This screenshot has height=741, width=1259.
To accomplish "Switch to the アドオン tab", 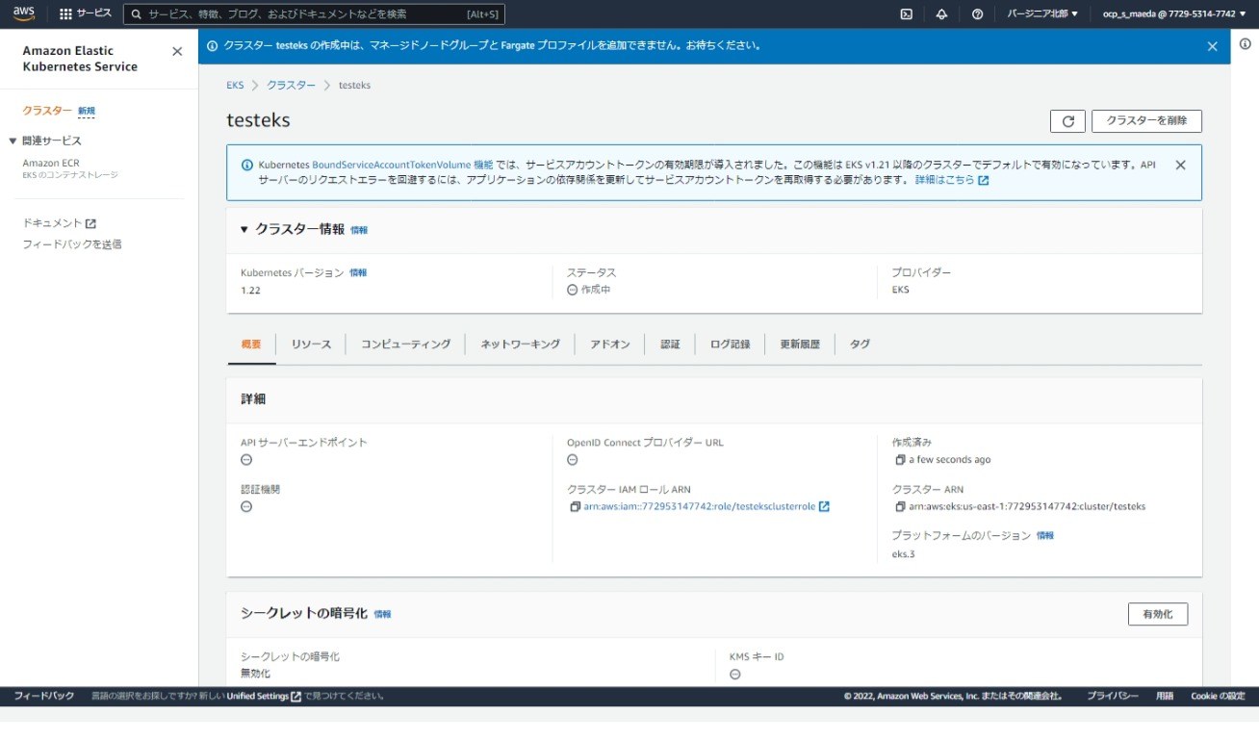I will tap(610, 345).
